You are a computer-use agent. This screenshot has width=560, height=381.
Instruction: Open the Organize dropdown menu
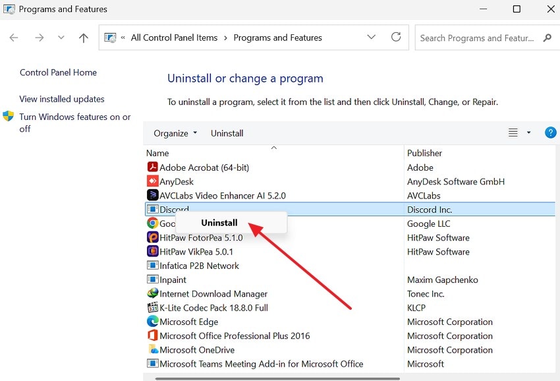[x=174, y=132]
